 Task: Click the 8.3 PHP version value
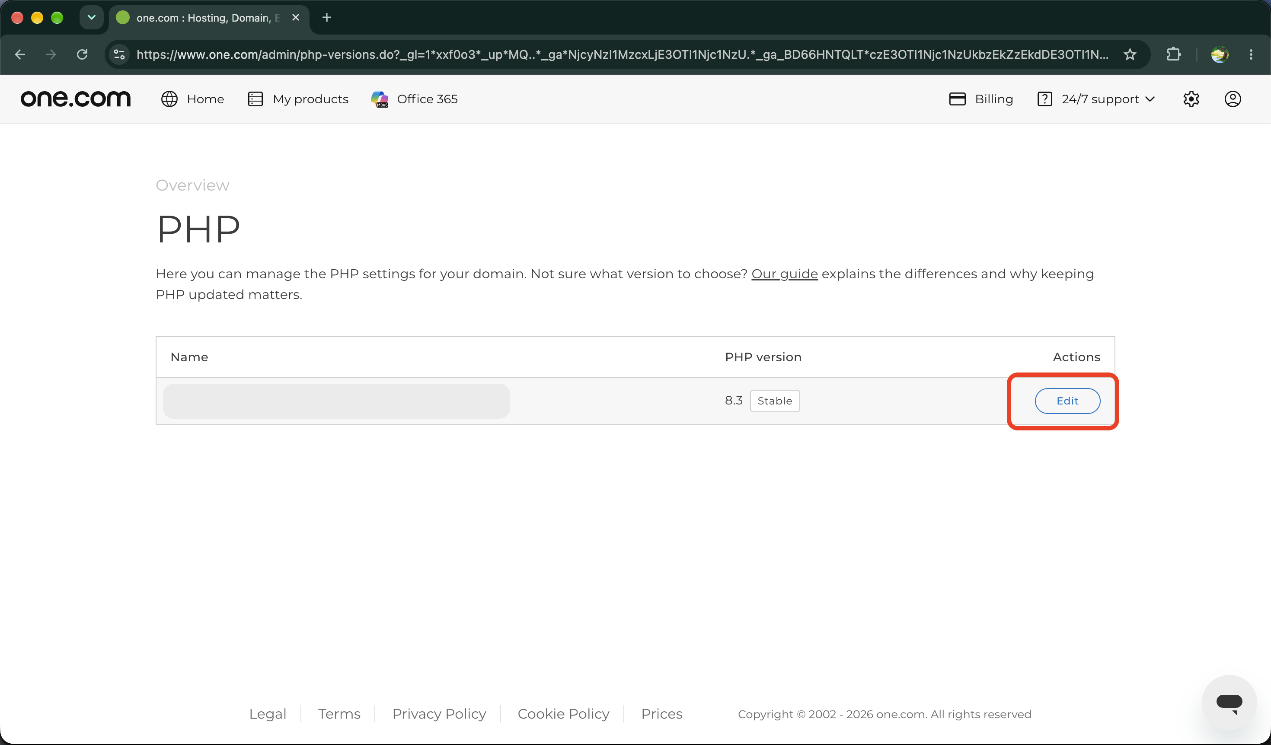[733, 401]
